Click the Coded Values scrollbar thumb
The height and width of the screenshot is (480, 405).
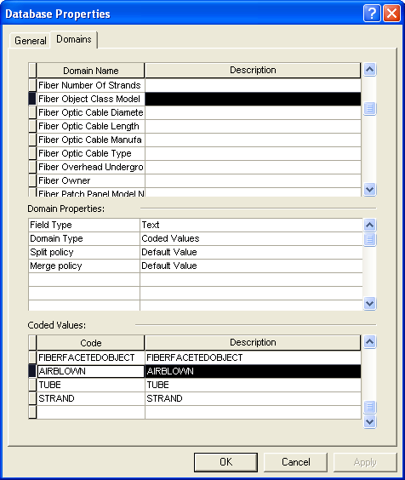370,407
